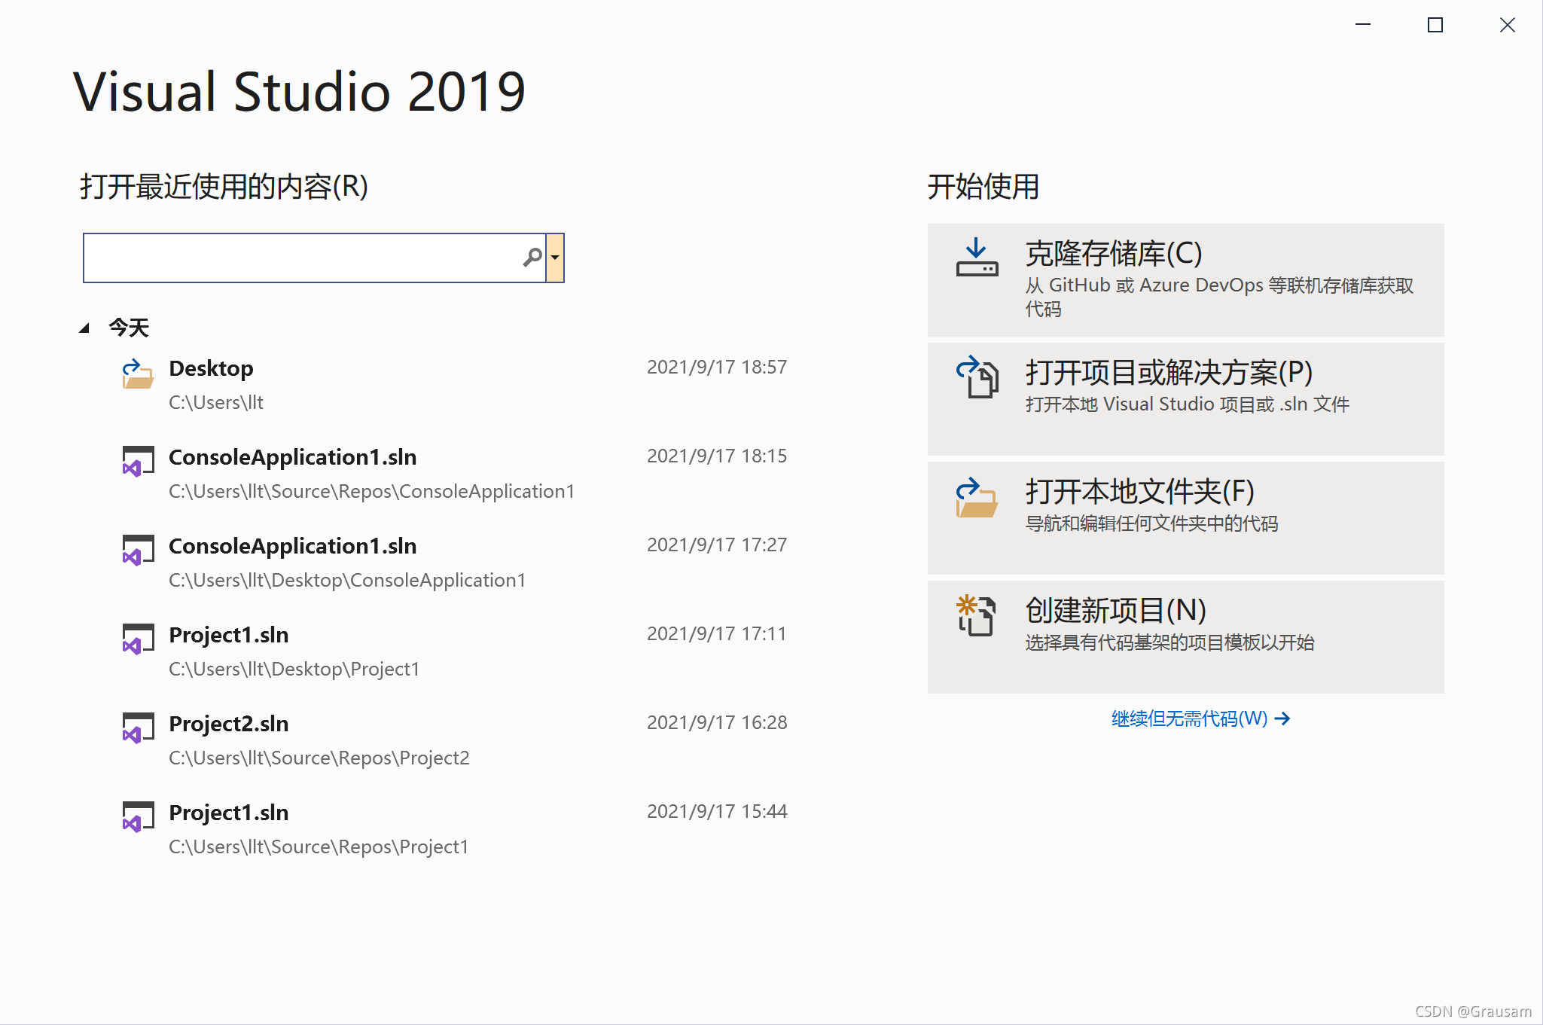Click solution icon for ConsoleApplication1.sln on Desktop
1543x1025 pixels.
click(x=138, y=551)
